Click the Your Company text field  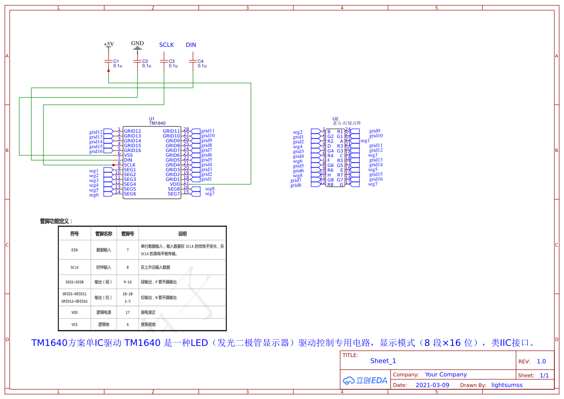[x=446, y=374]
